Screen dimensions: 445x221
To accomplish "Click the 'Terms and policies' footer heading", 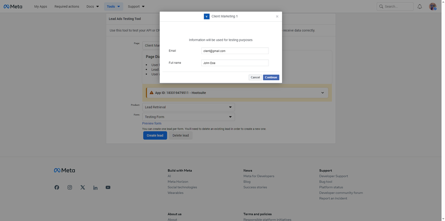I will (257, 214).
